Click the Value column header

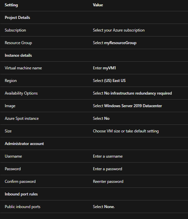click(98, 5)
